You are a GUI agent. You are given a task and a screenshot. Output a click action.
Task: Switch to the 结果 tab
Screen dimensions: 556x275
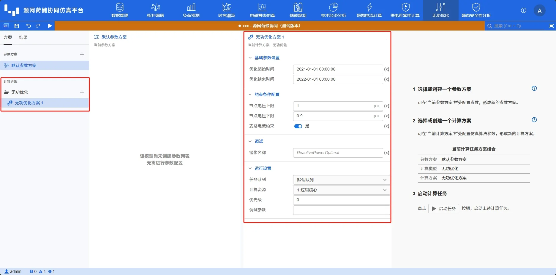coord(23,37)
